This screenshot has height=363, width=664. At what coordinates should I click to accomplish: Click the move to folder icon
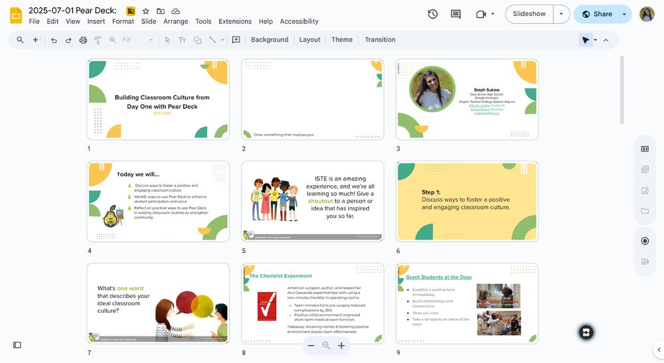(x=161, y=11)
